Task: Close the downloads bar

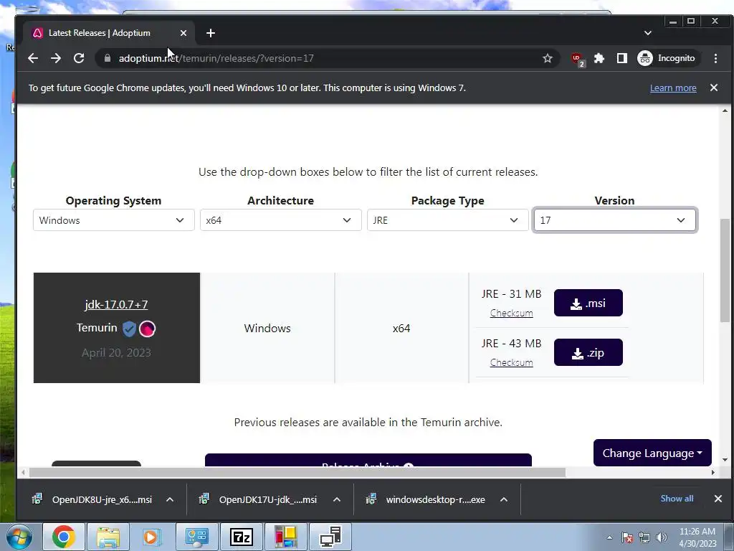Action: coord(718,499)
